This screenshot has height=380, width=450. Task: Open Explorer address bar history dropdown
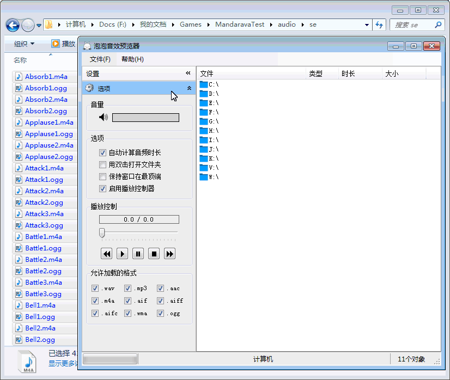coord(367,25)
